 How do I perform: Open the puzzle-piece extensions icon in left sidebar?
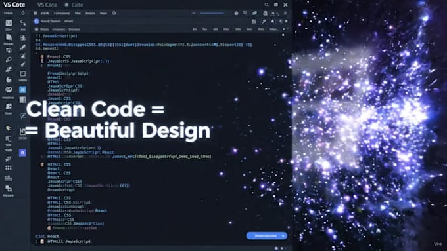click(x=9, y=106)
